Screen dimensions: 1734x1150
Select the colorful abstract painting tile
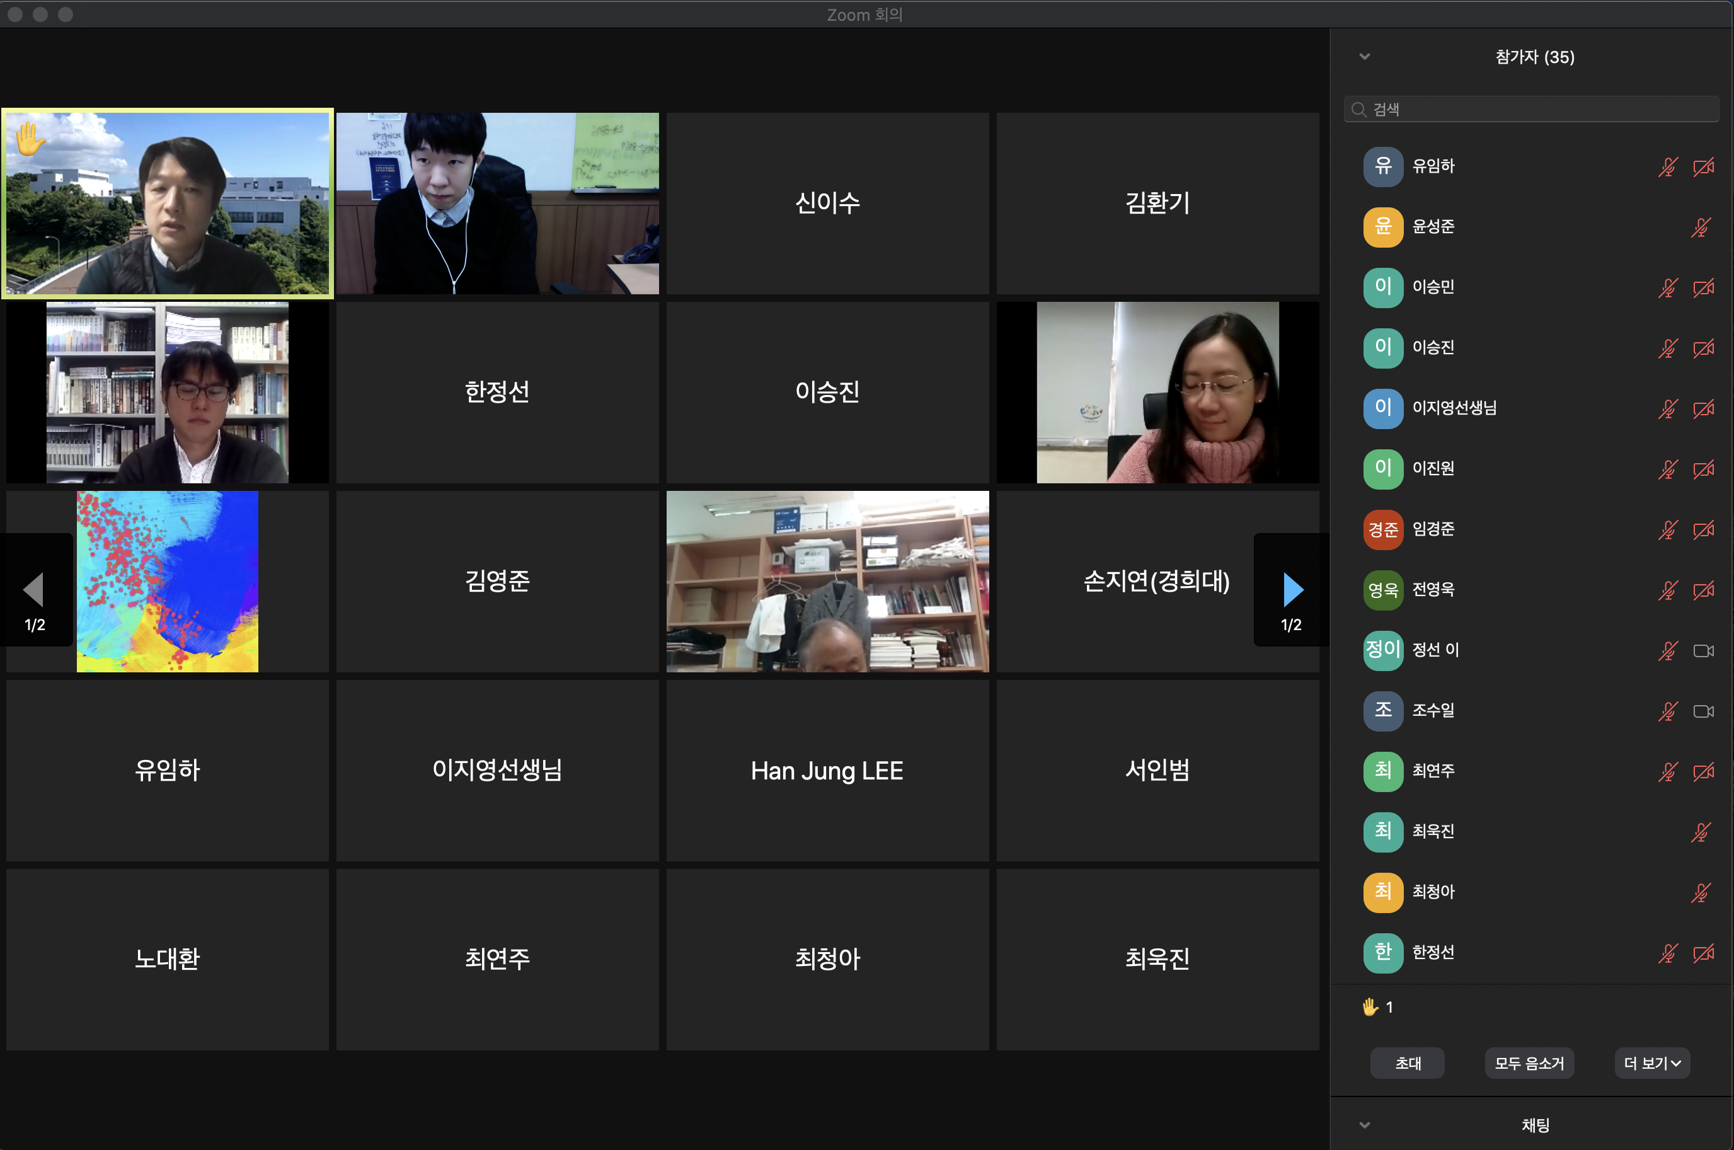[167, 582]
